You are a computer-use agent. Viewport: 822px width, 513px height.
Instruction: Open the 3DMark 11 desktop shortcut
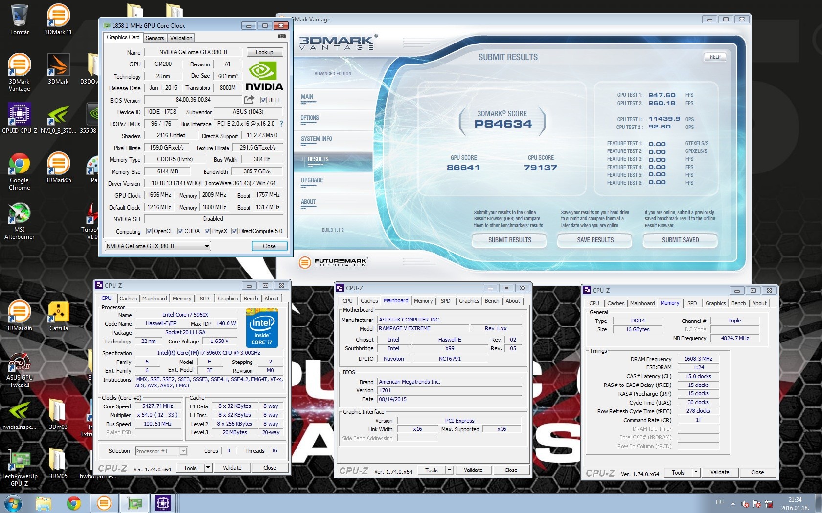pyautogui.click(x=58, y=20)
